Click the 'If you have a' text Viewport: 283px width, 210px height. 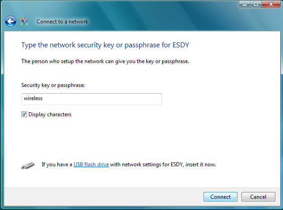pyautogui.click(x=57, y=164)
